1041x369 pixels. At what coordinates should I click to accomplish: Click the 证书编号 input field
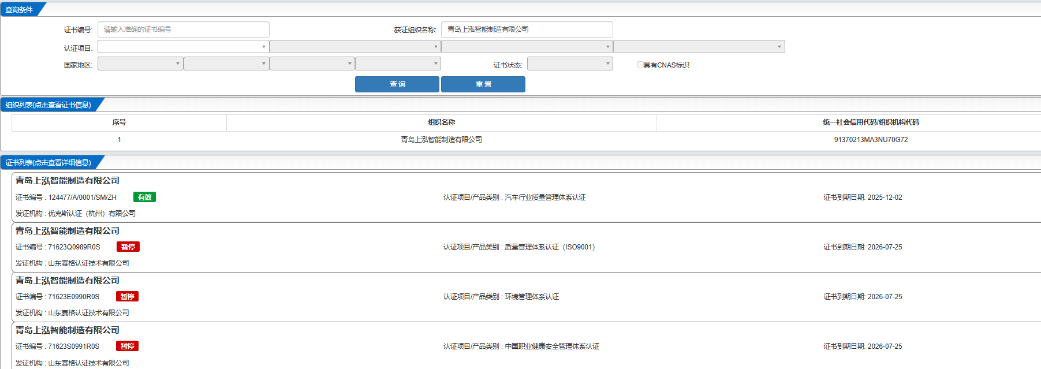[x=184, y=29]
